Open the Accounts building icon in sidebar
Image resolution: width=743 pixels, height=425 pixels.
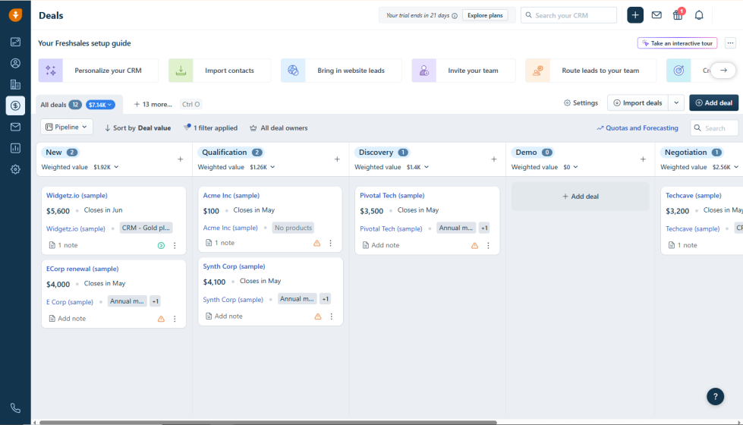coord(15,84)
